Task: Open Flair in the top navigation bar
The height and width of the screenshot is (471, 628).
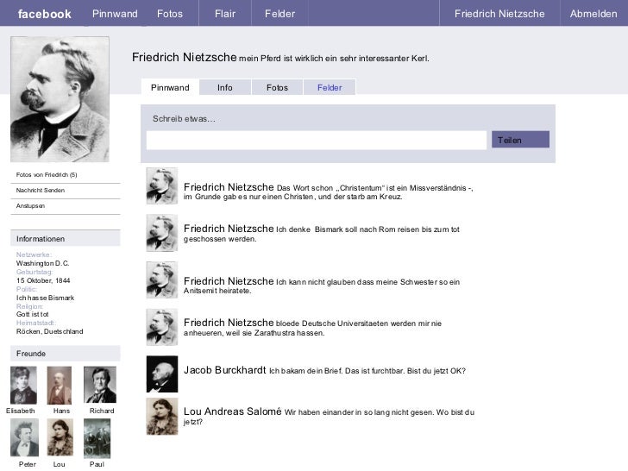Action: 225,14
